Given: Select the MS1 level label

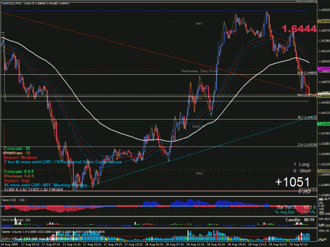Looking at the screenshot, I should click(199, 98).
